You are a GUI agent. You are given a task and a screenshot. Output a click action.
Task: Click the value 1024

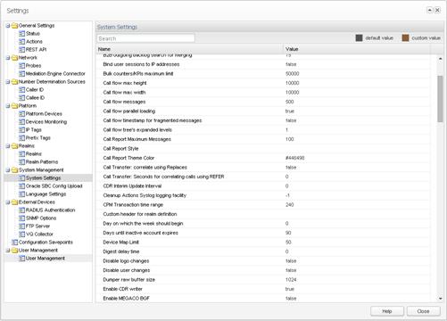click(x=291, y=280)
